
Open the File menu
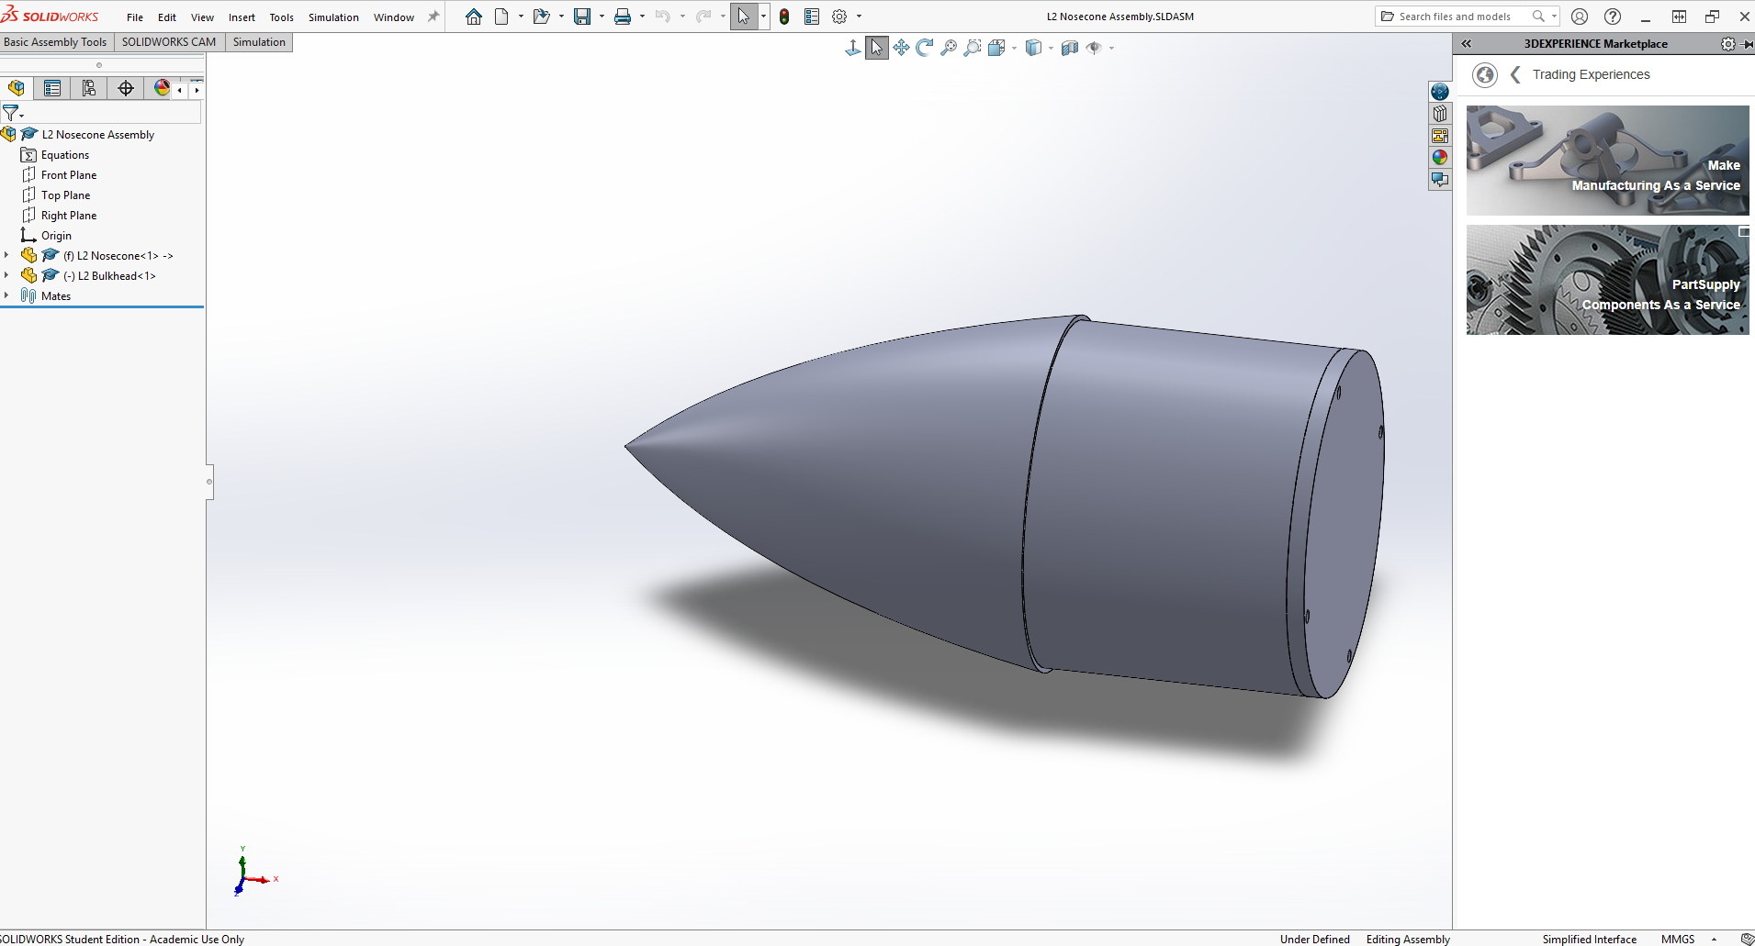[x=135, y=17]
